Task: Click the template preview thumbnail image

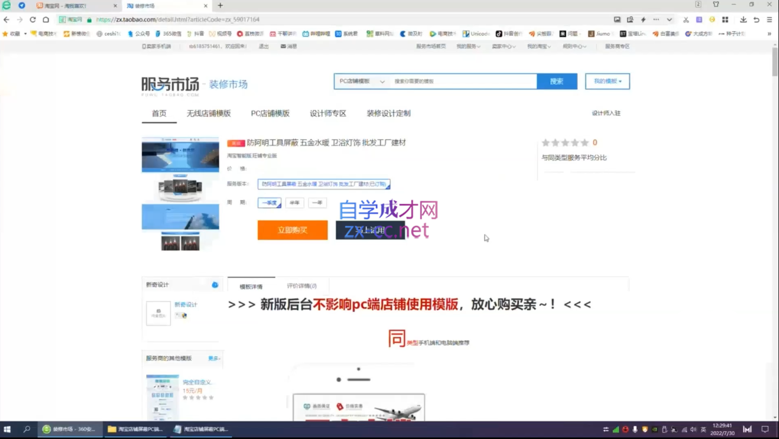Action: 180,194
